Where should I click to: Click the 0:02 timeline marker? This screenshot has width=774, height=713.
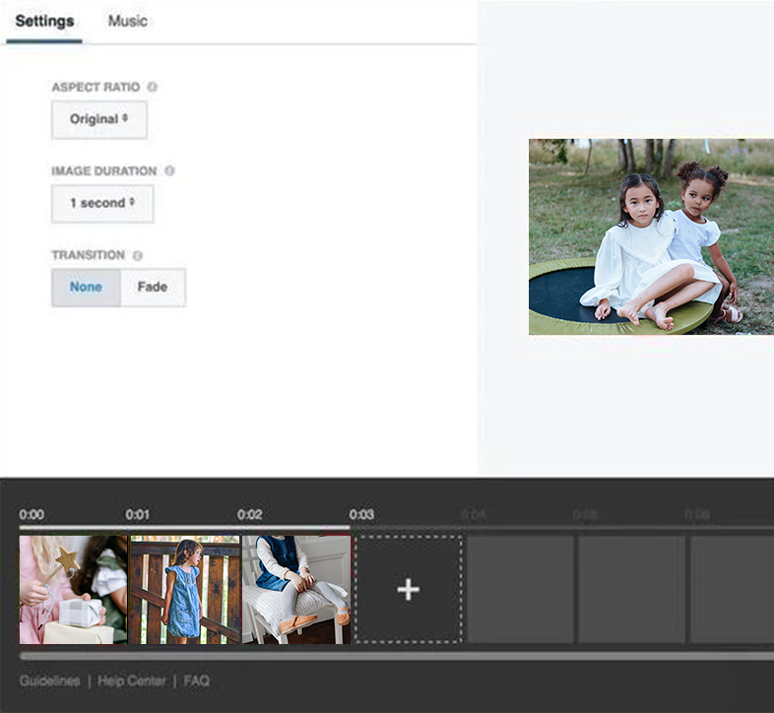click(249, 514)
